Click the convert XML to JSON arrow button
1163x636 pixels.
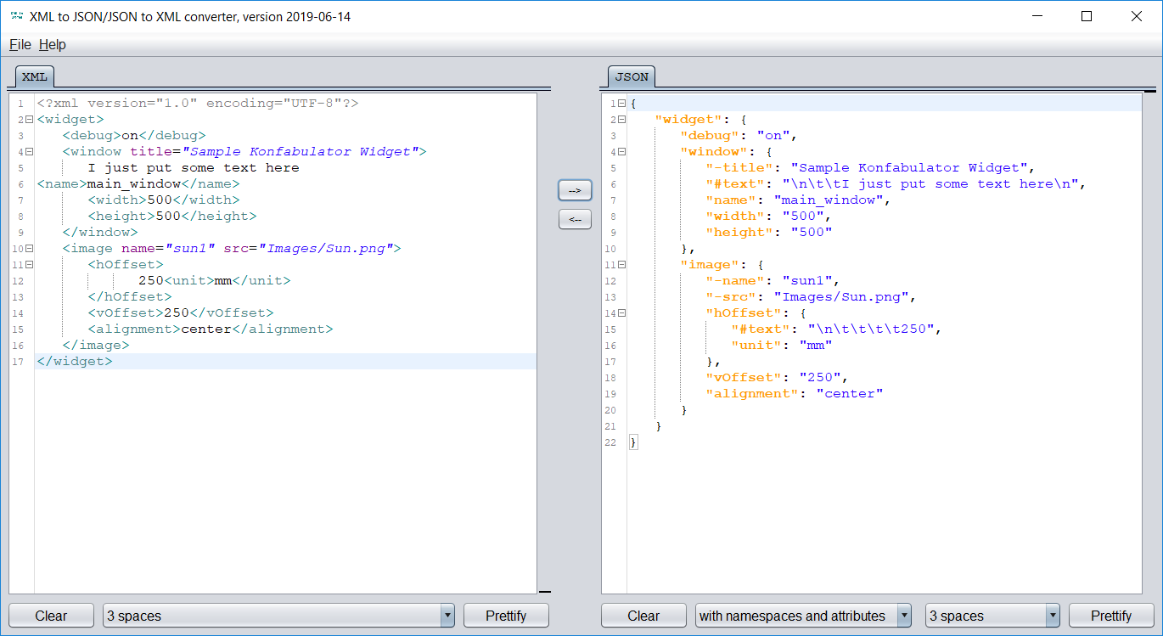(575, 190)
